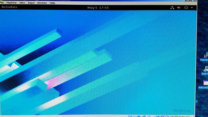
Task: Open the Input menu
Action: coord(31,3)
